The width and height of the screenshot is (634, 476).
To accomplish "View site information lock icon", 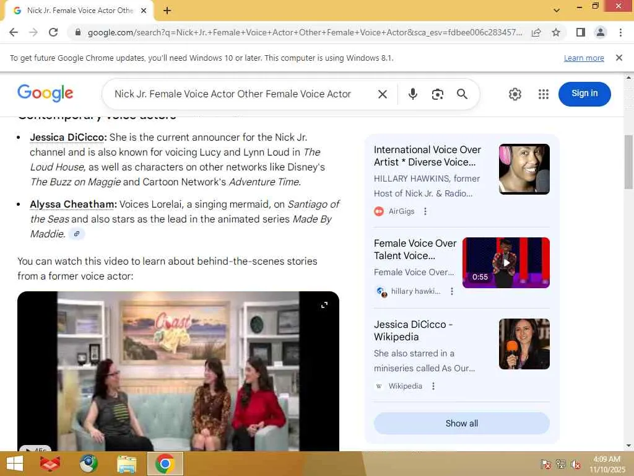I will click(78, 32).
